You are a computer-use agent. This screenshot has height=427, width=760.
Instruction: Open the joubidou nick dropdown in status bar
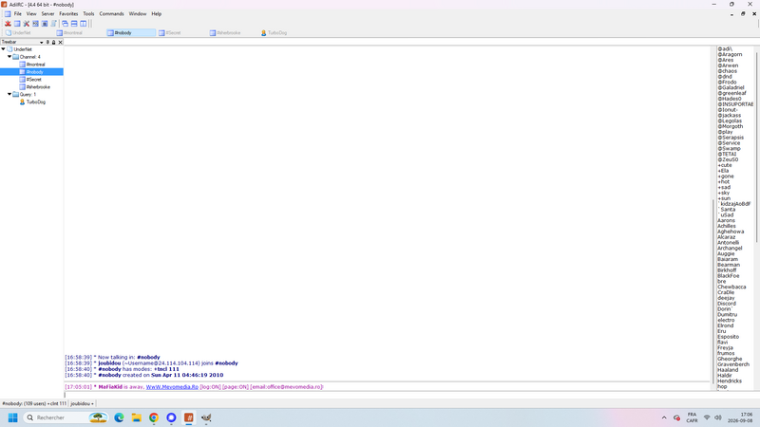(x=82, y=403)
